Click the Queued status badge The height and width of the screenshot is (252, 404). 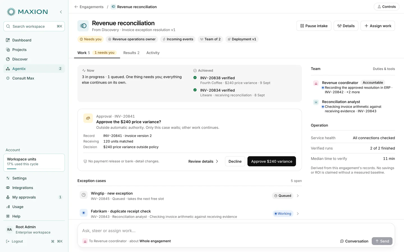[283, 196]
